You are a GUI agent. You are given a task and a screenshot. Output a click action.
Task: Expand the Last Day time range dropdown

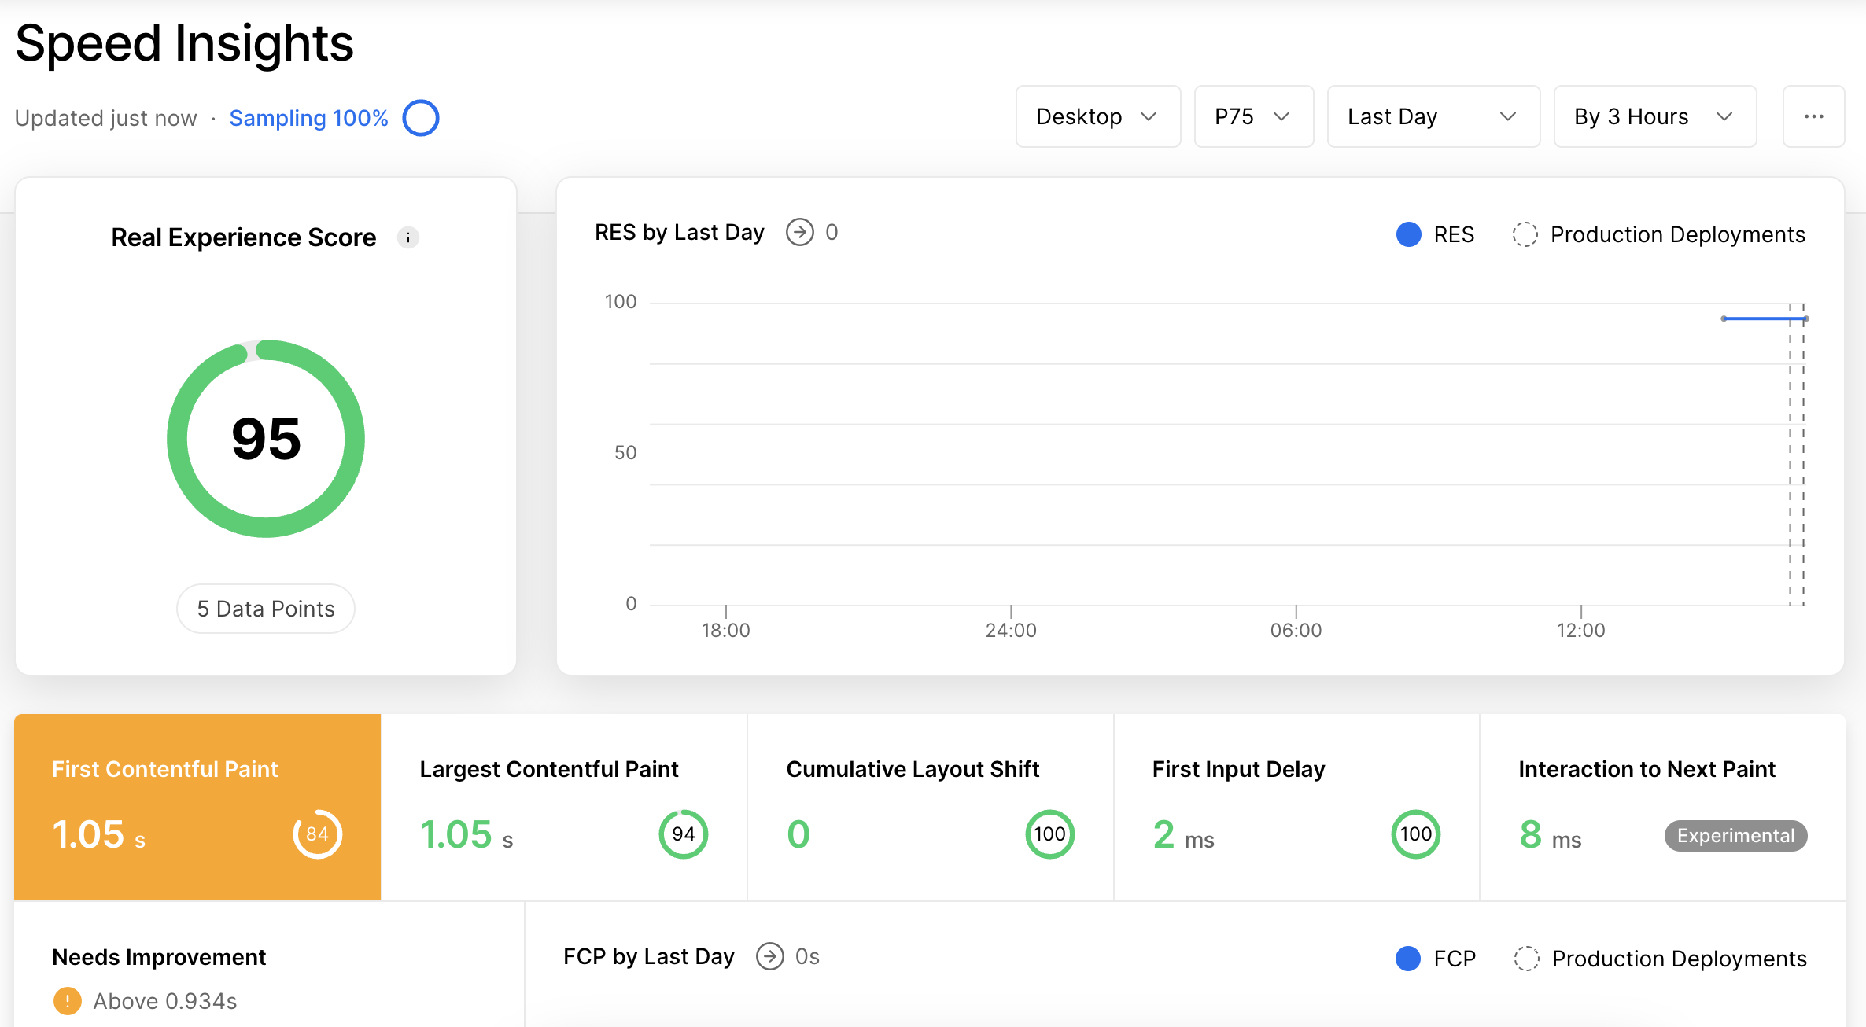coord(1433,116)
